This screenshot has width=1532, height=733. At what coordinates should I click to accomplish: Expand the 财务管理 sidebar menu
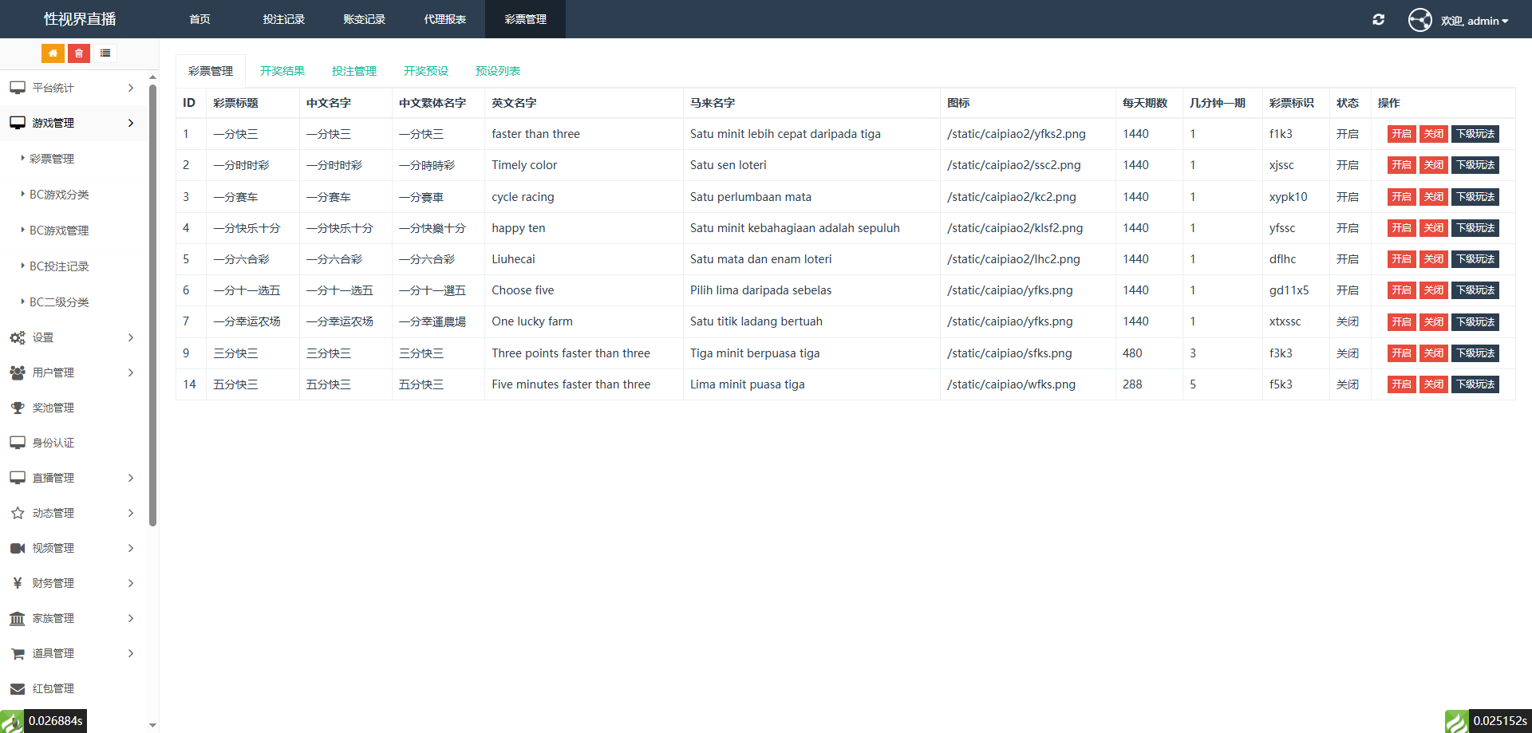click(x=72, y=583)
